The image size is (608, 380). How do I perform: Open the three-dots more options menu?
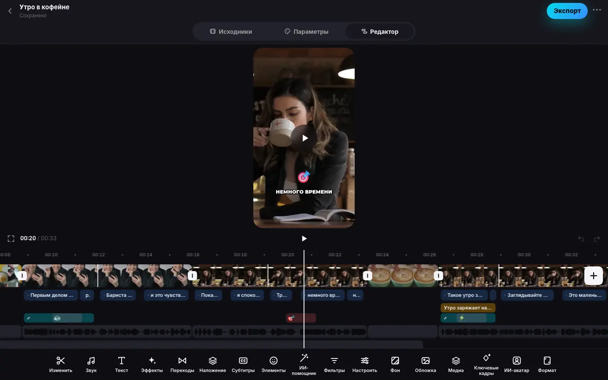(x=597, y=10)
